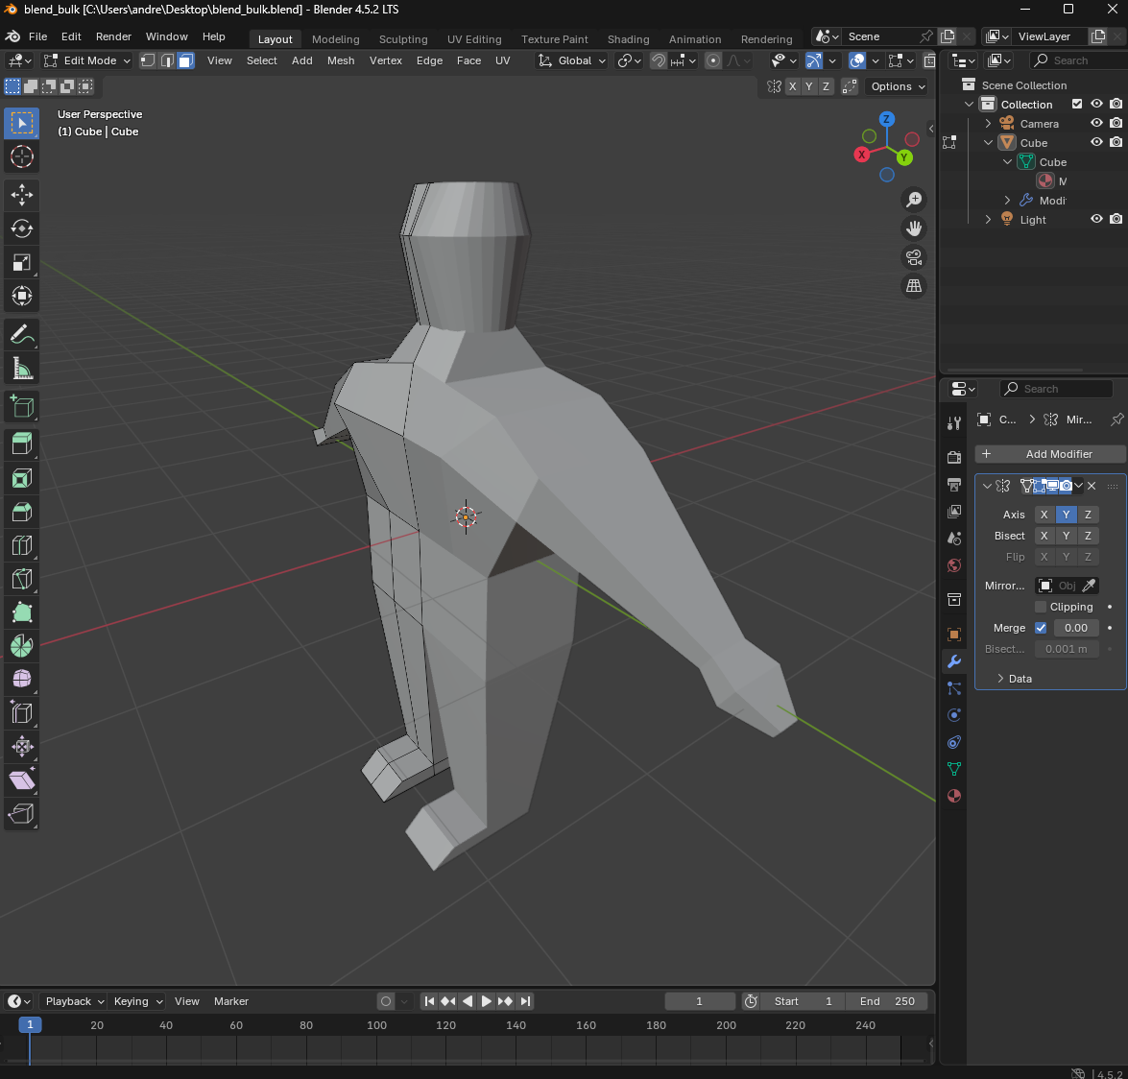The height and width of the screenshot is (1079, 1128).
Task: Open the Playback dropdown in timeline
Action: tap(74, 1001)
